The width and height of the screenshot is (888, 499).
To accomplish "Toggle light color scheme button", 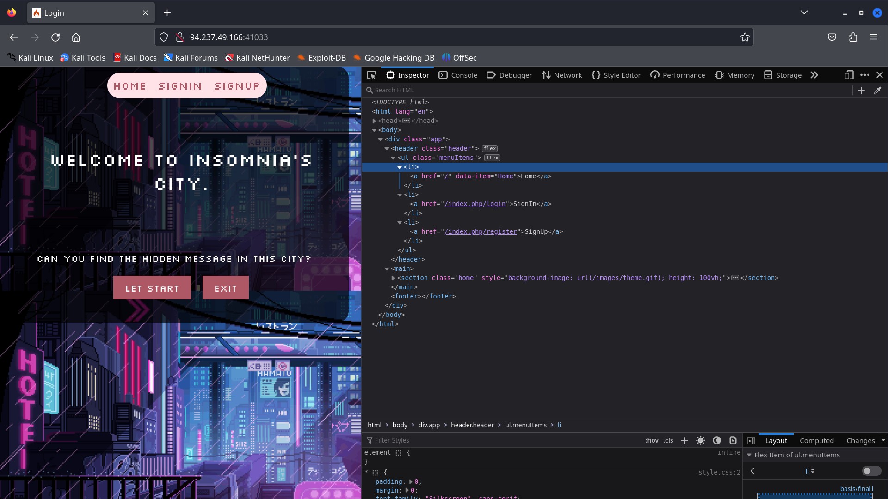I will pos(700,440).
